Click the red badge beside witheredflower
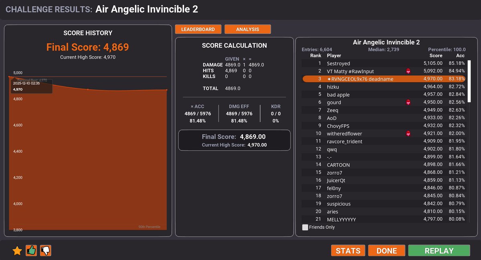This screenshot has height=260, width=481. pyautogui.click(x=408, y=133)
